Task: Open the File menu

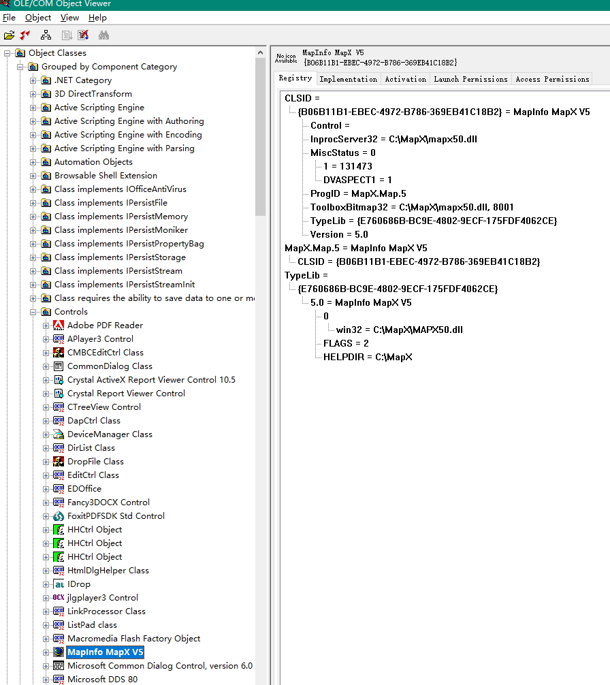Action: (9, 18)
